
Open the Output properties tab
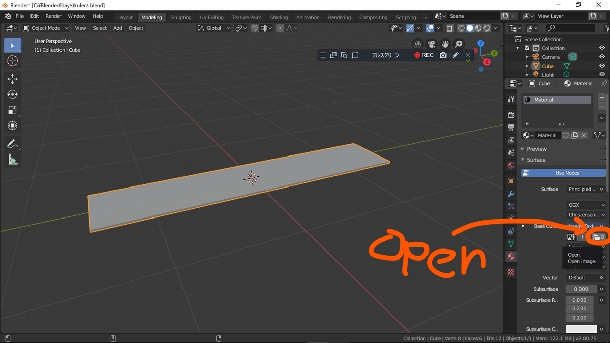(511, 128)
